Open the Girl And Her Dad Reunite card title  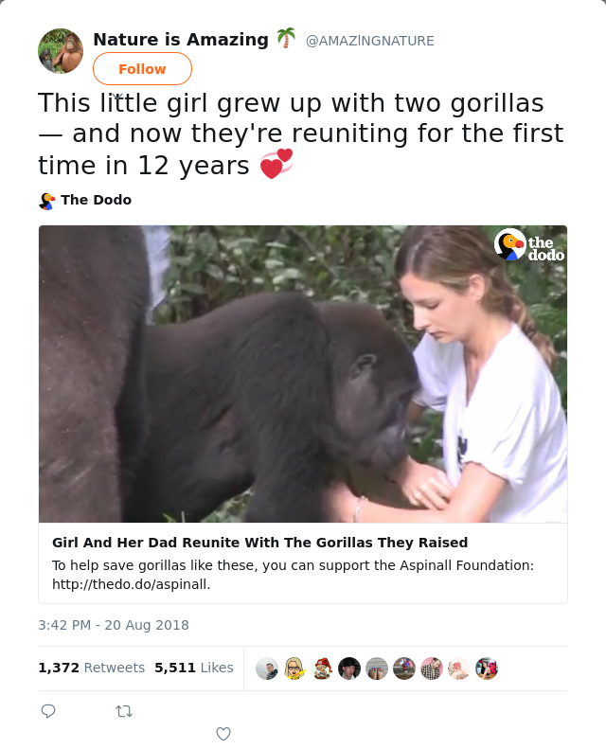click(259, 543)
